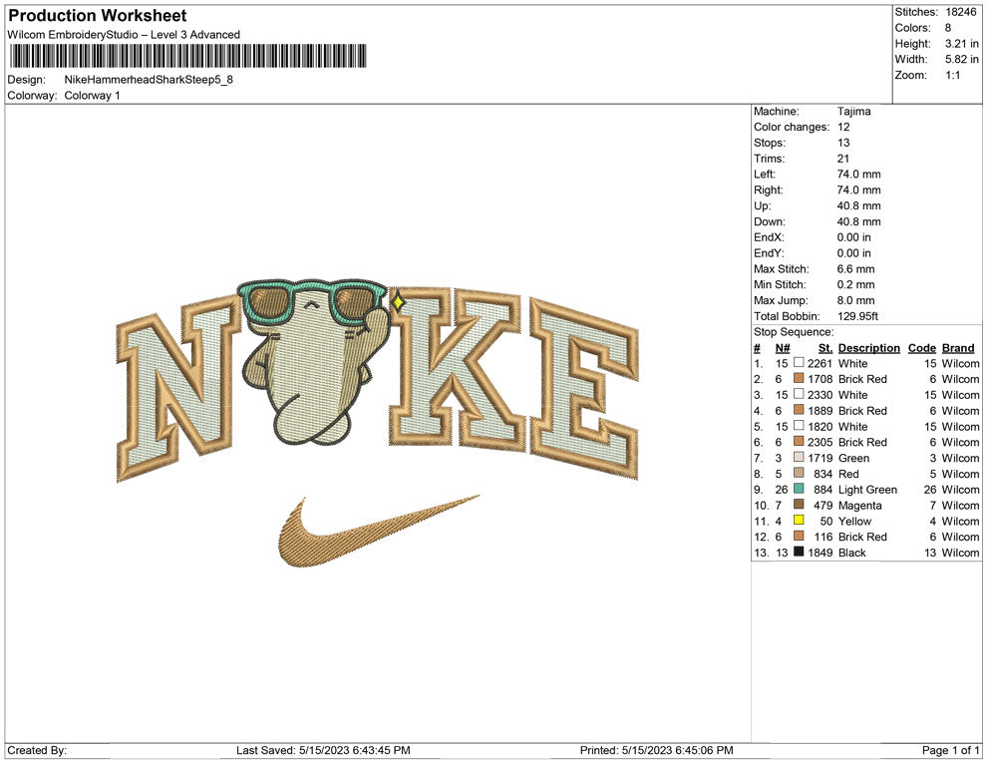Image resolution: width=987 pixels, height=760 pixels.
Task: Click the barcode under Wilcom EmbroideryStudio
Action: (187, 56)
